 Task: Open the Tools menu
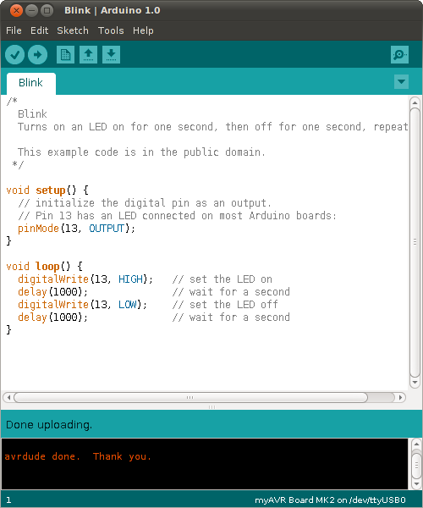(x=111, y=30)
